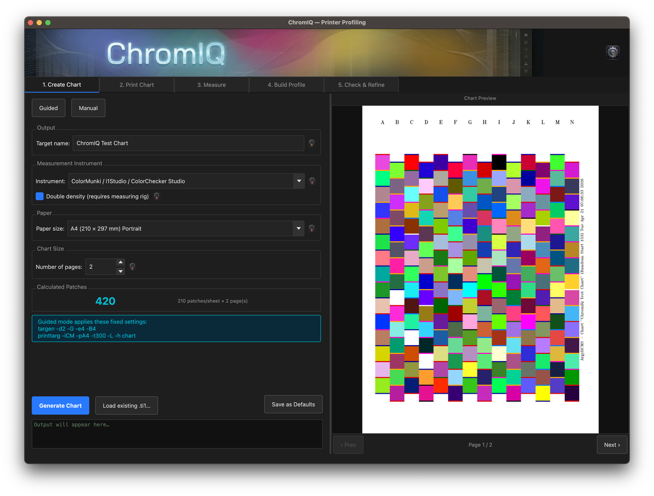Viewport: 654px width, 496px height.
Task: Increase number of pages with up arrow
Action: [x=121, y=262]
